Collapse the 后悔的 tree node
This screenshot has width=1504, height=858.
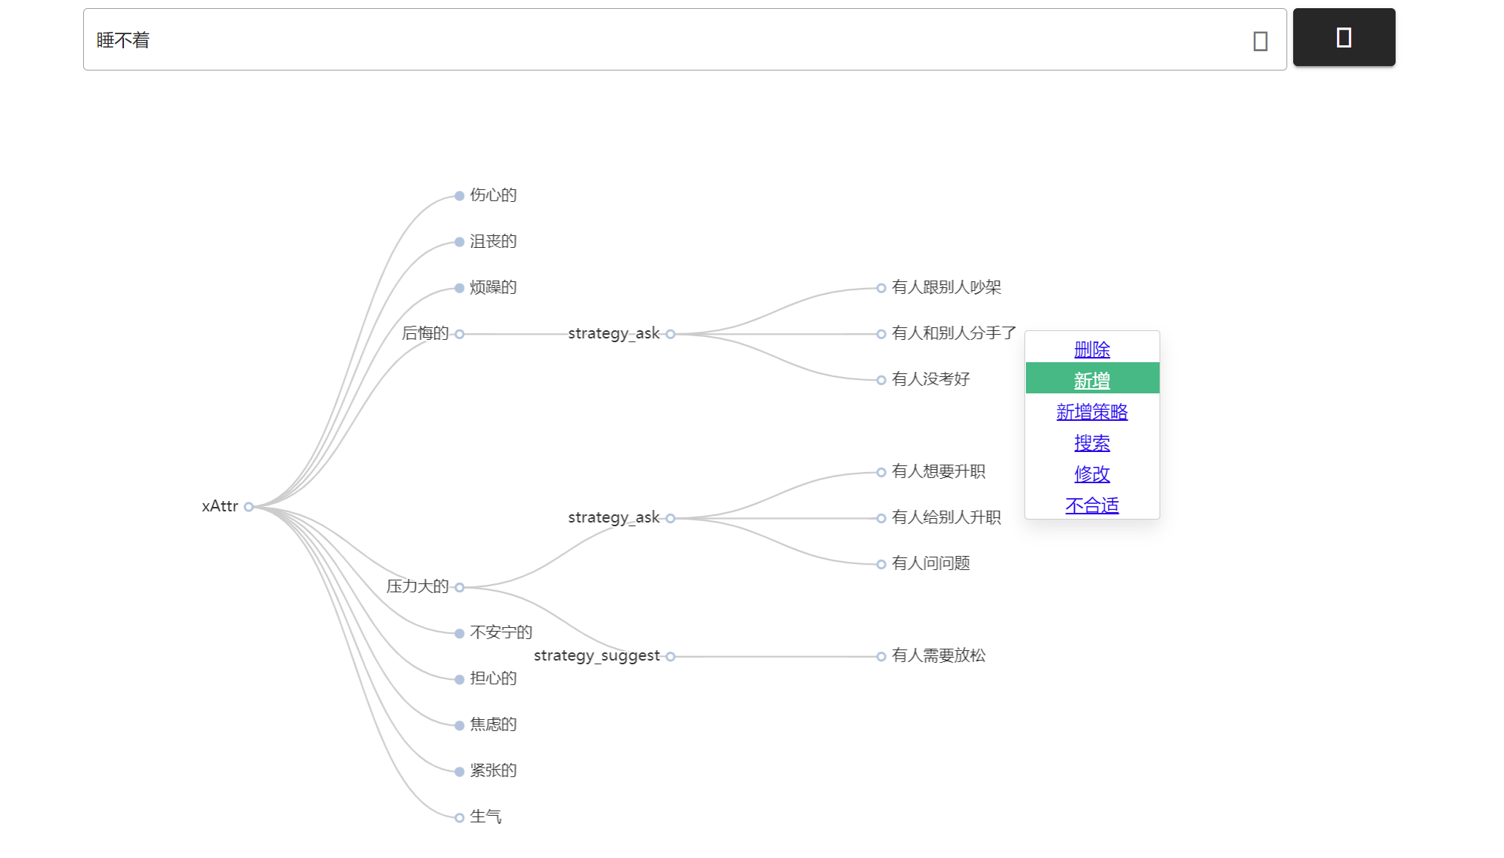click(460, 334)
